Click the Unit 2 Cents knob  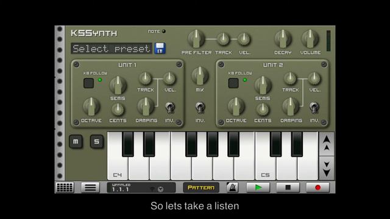click(263, 109)
